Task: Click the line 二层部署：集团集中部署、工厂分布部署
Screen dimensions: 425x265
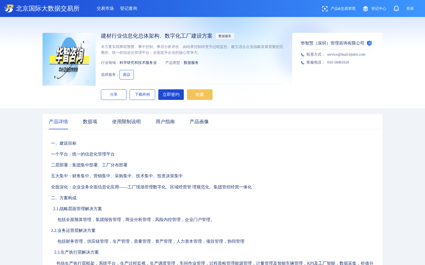Action: [89, 165]
